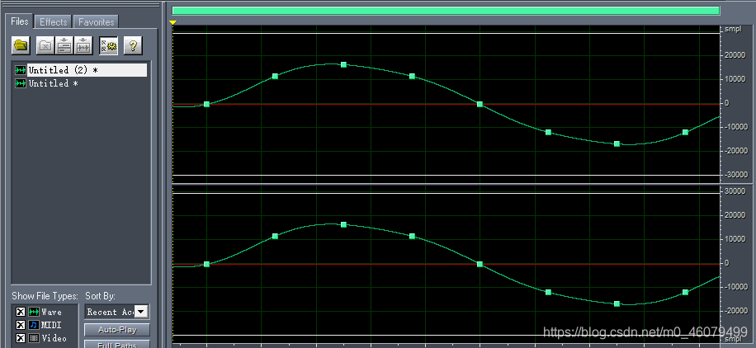Select the file 'Untitled *'

47,83
